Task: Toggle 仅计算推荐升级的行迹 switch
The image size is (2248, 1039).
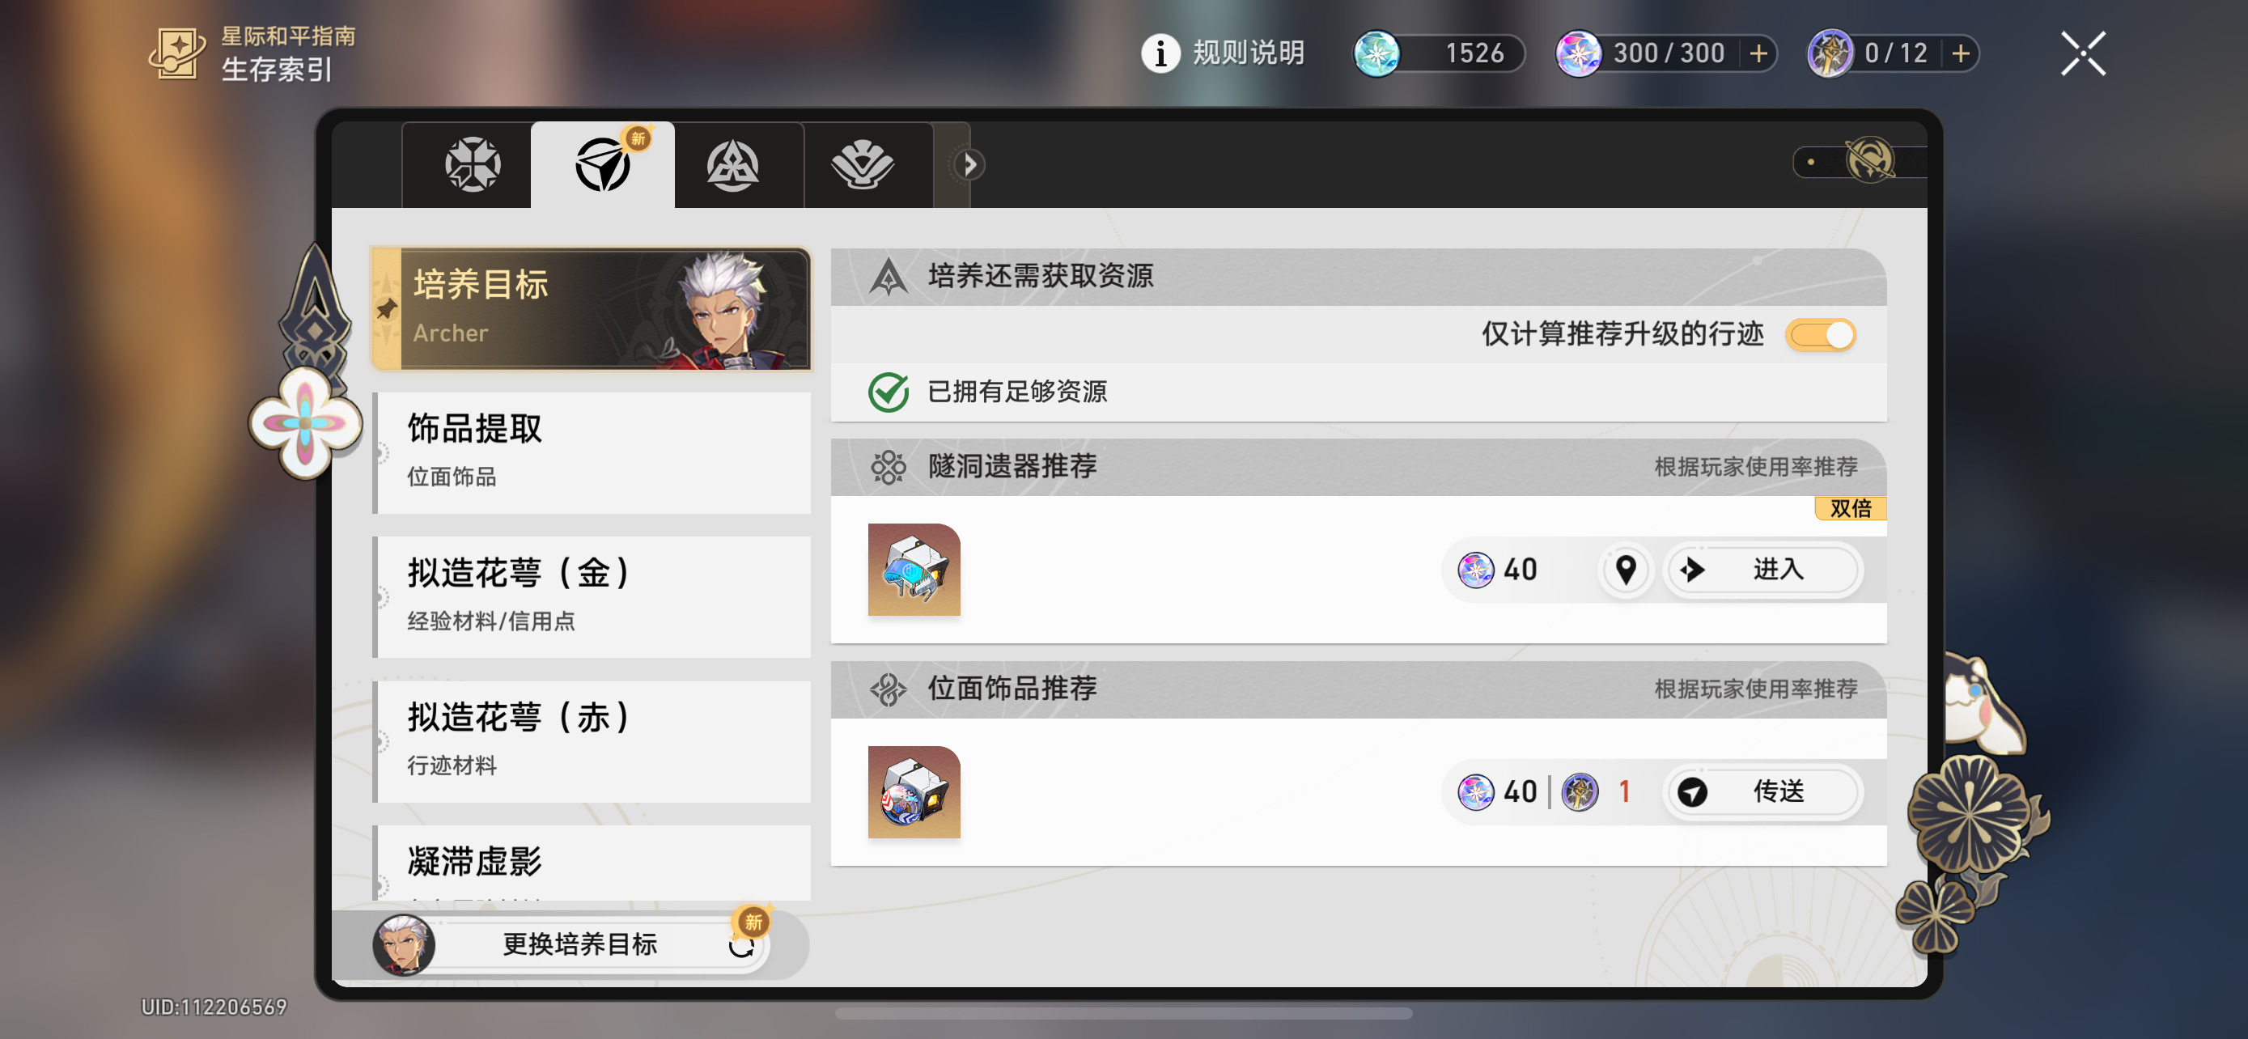Action: click(x=1821, y=334)
